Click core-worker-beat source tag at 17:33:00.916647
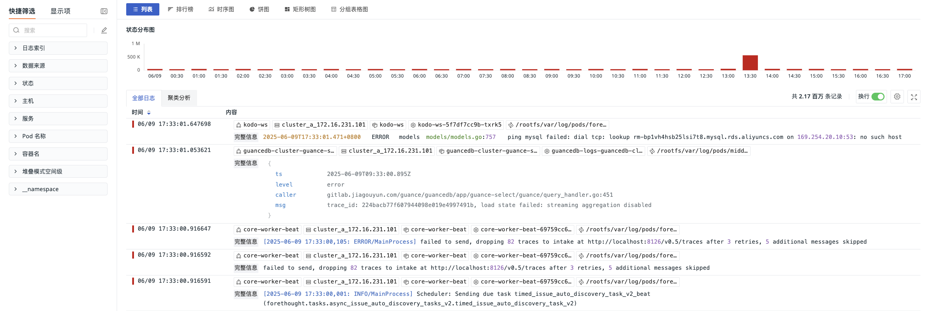Screen dimensions: 930x311 point(268,229)
